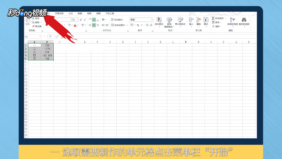
Task: Click the cell containing -43.40%
Action: point(47,55)
